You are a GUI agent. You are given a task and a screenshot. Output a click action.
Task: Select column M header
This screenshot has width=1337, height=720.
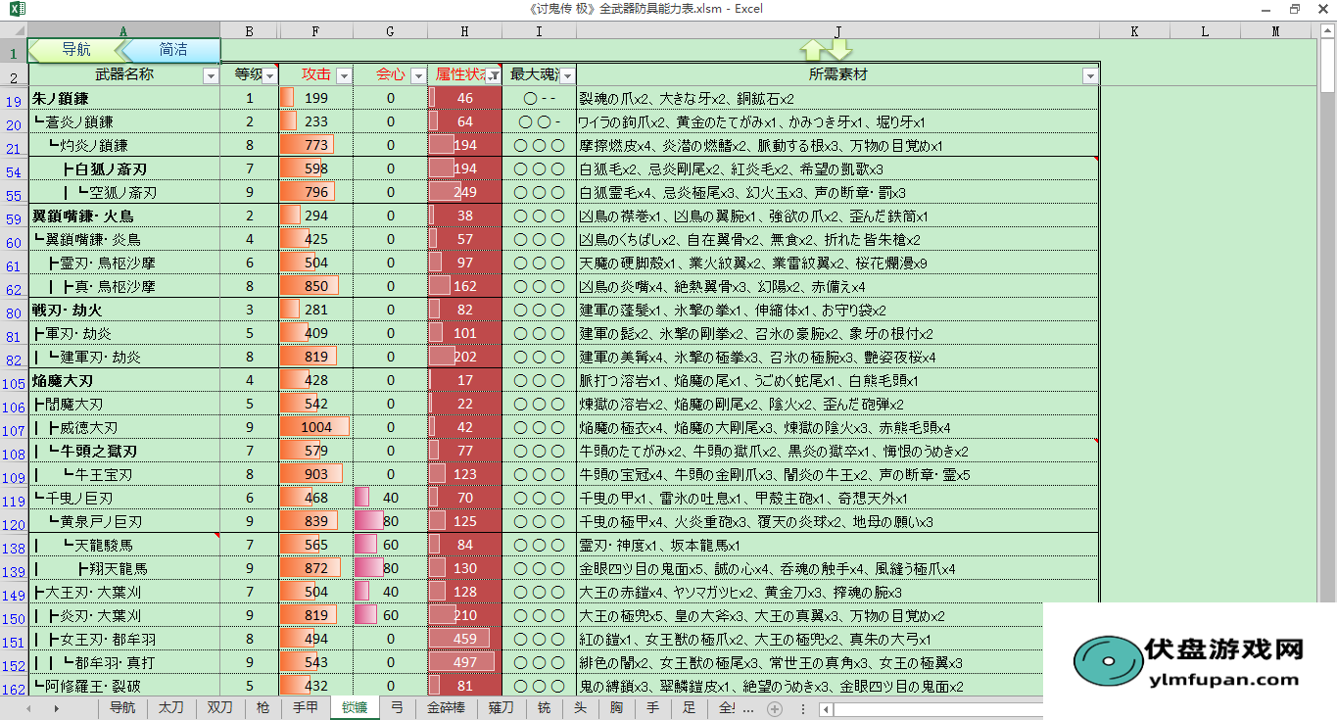point(1275,31)
